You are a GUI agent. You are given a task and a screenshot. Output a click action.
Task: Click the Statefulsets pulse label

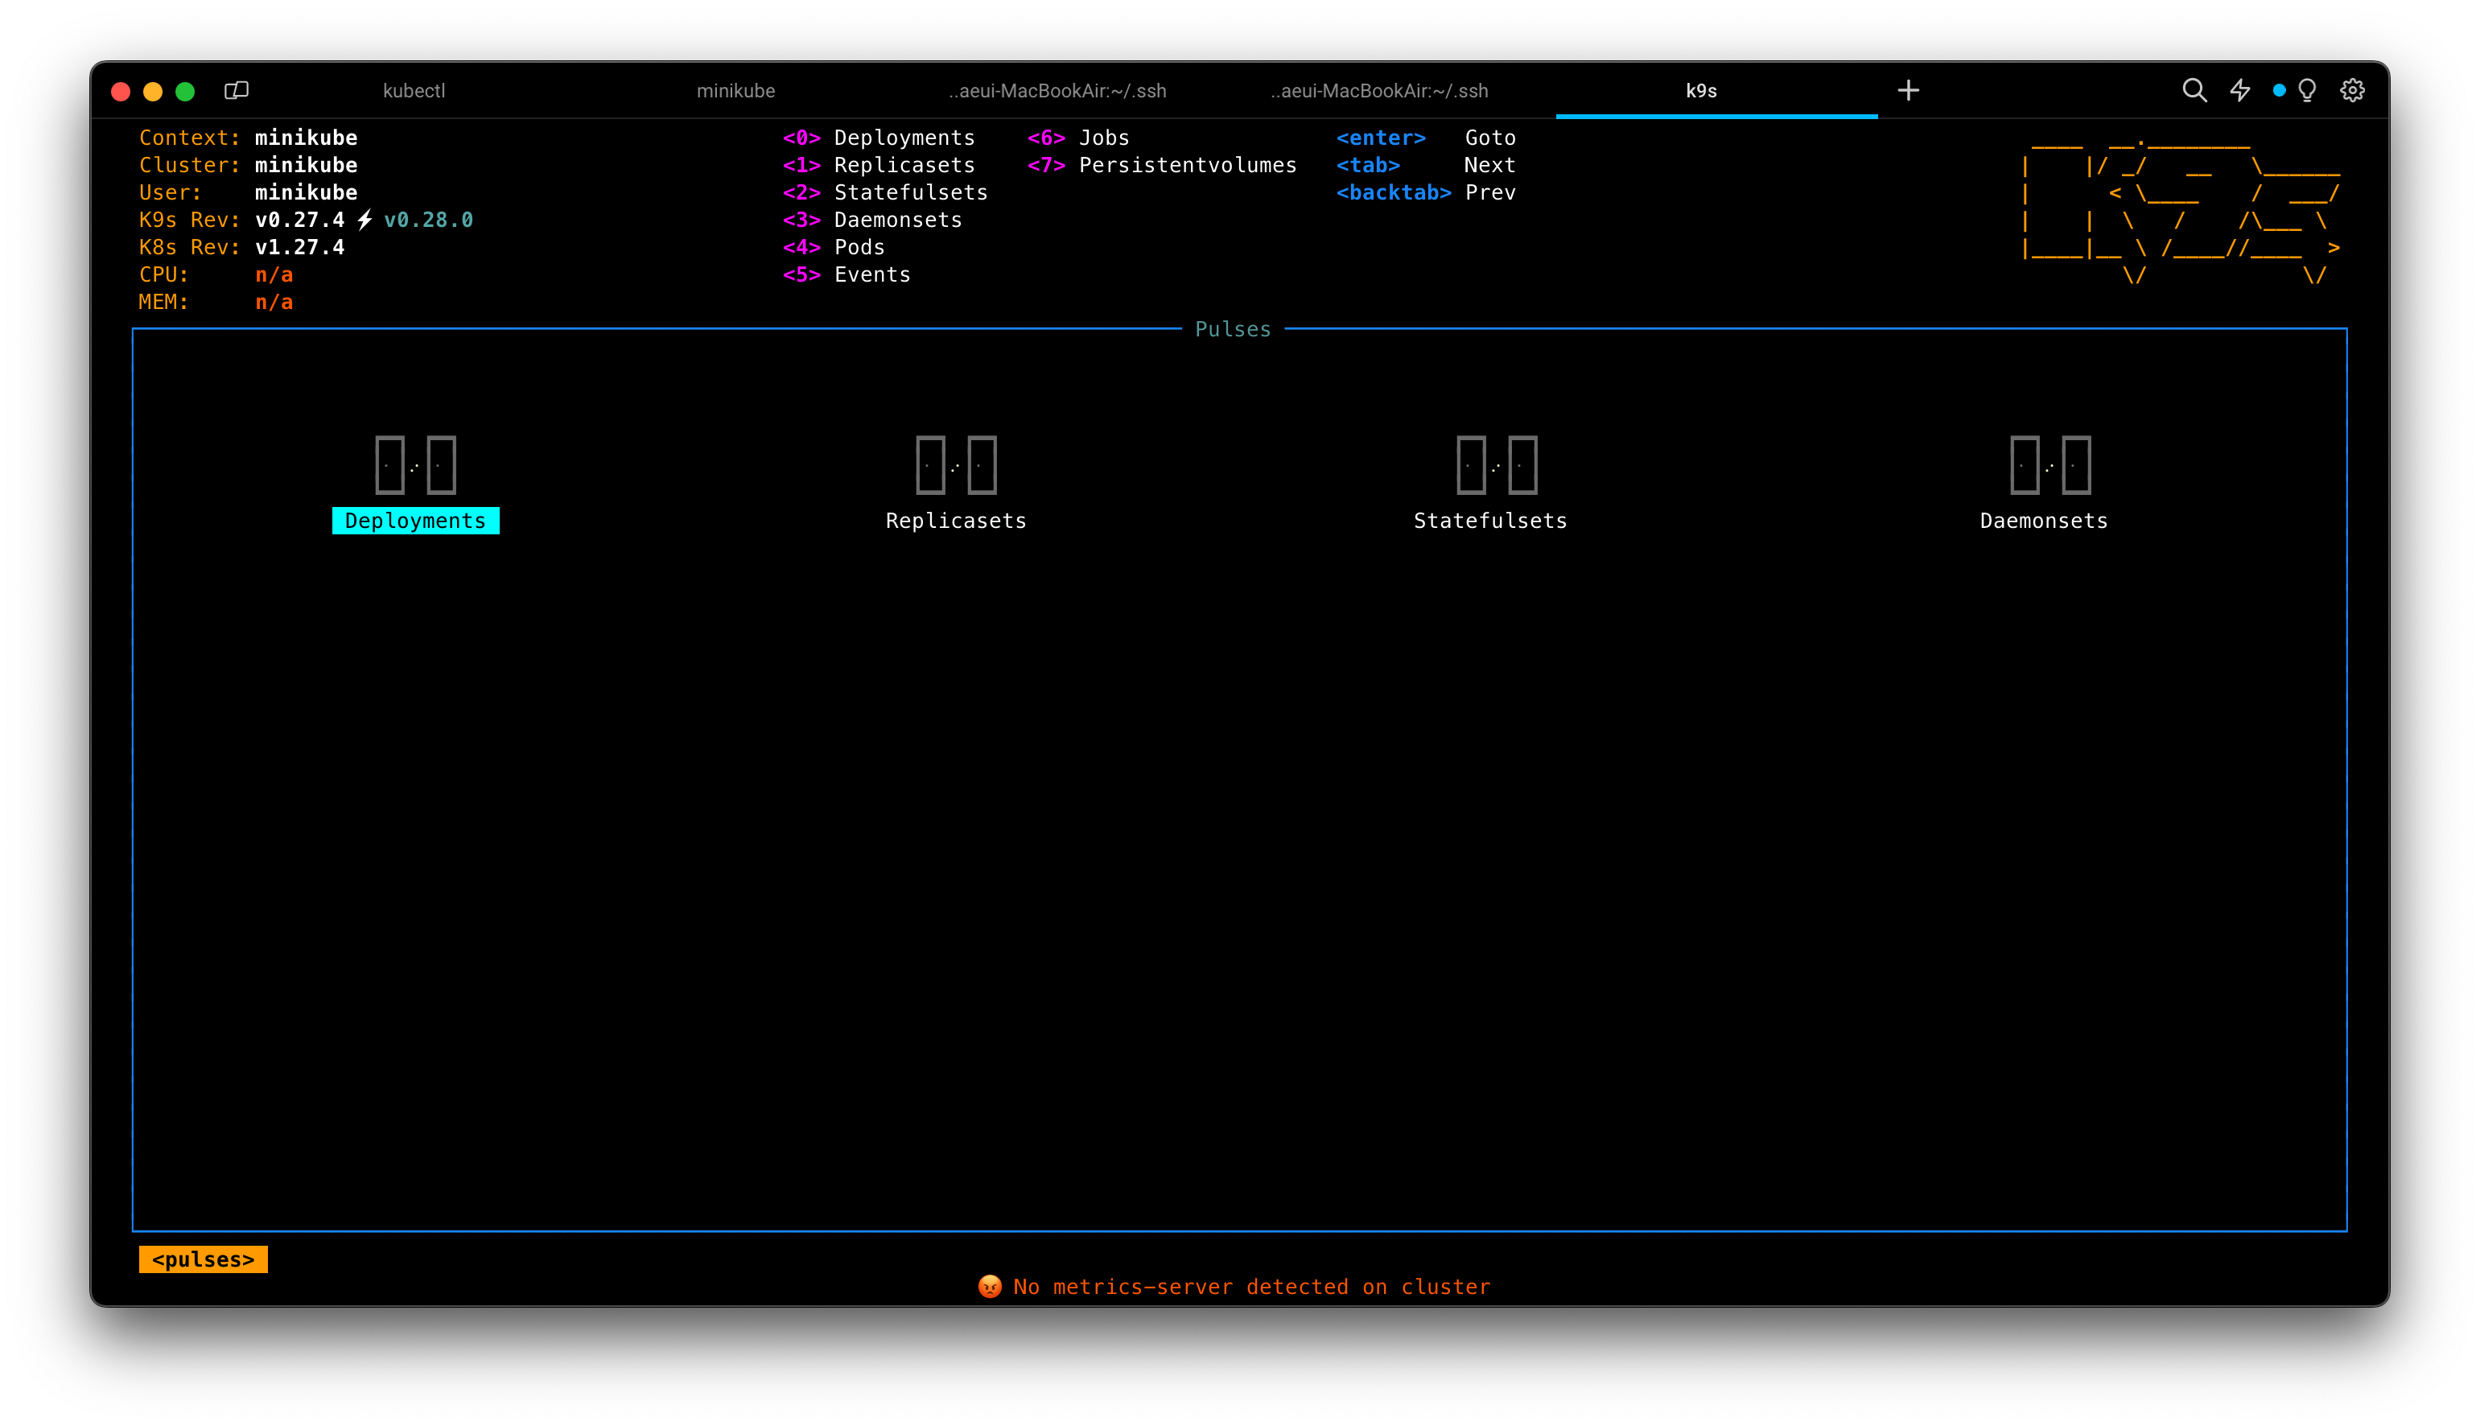coord(1489,521)
